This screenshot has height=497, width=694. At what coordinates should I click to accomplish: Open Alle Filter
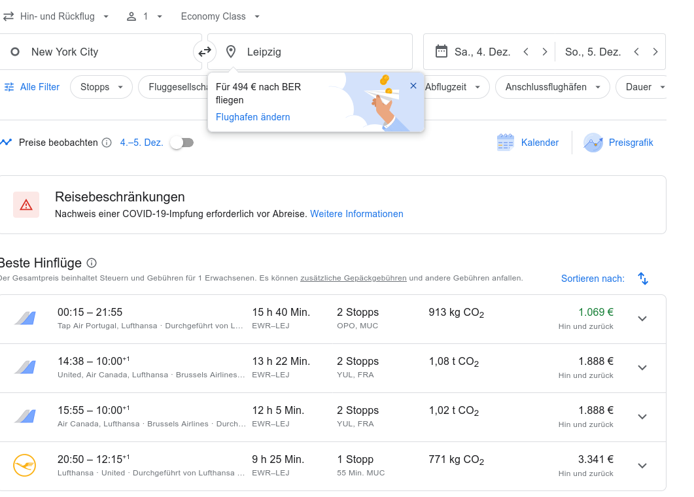pyautogui.click(x=32, y=87)
